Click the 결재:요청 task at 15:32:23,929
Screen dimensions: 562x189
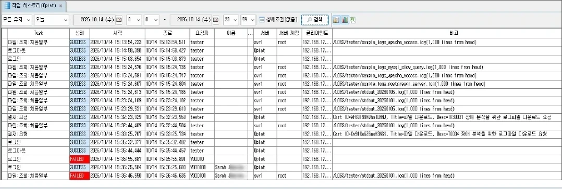[x=39, y=117]
